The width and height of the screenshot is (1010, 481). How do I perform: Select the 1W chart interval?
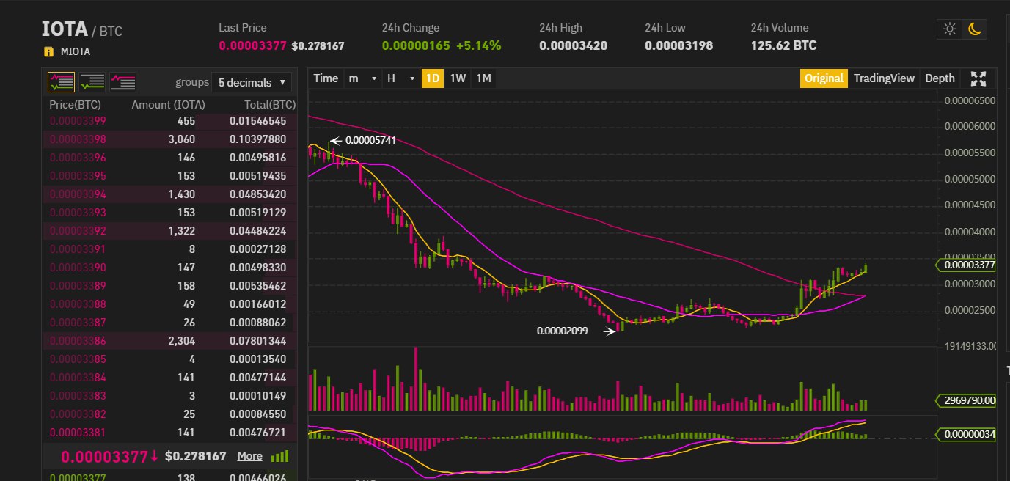tap(458, 78)
